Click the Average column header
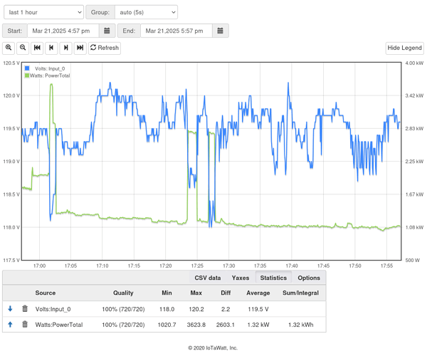Viewport: 427px width, 356px height. coord(258,293)
